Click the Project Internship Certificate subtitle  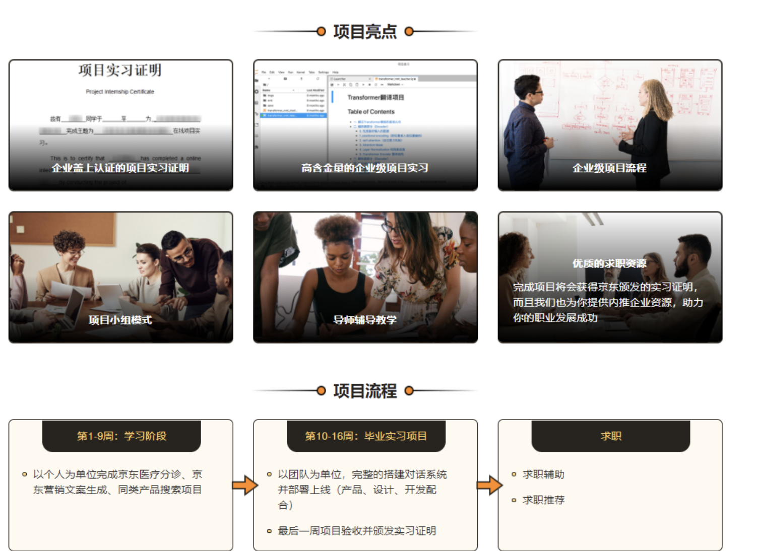click(x=120, y=92)
